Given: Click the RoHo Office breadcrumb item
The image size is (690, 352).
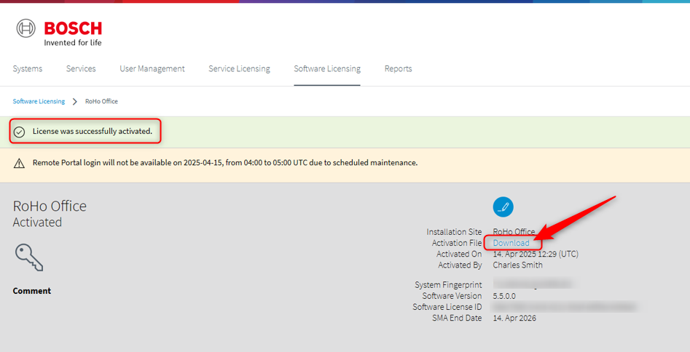Looking at the screenshot, I should [x=101, y=102].
